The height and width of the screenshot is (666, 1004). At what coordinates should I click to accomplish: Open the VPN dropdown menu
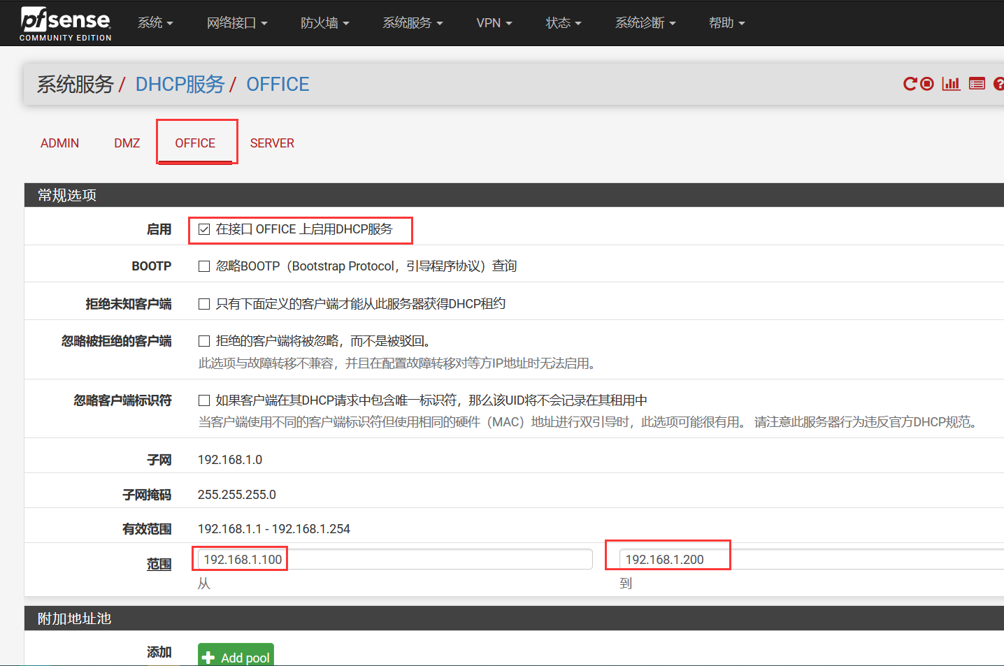click(494, 23)
